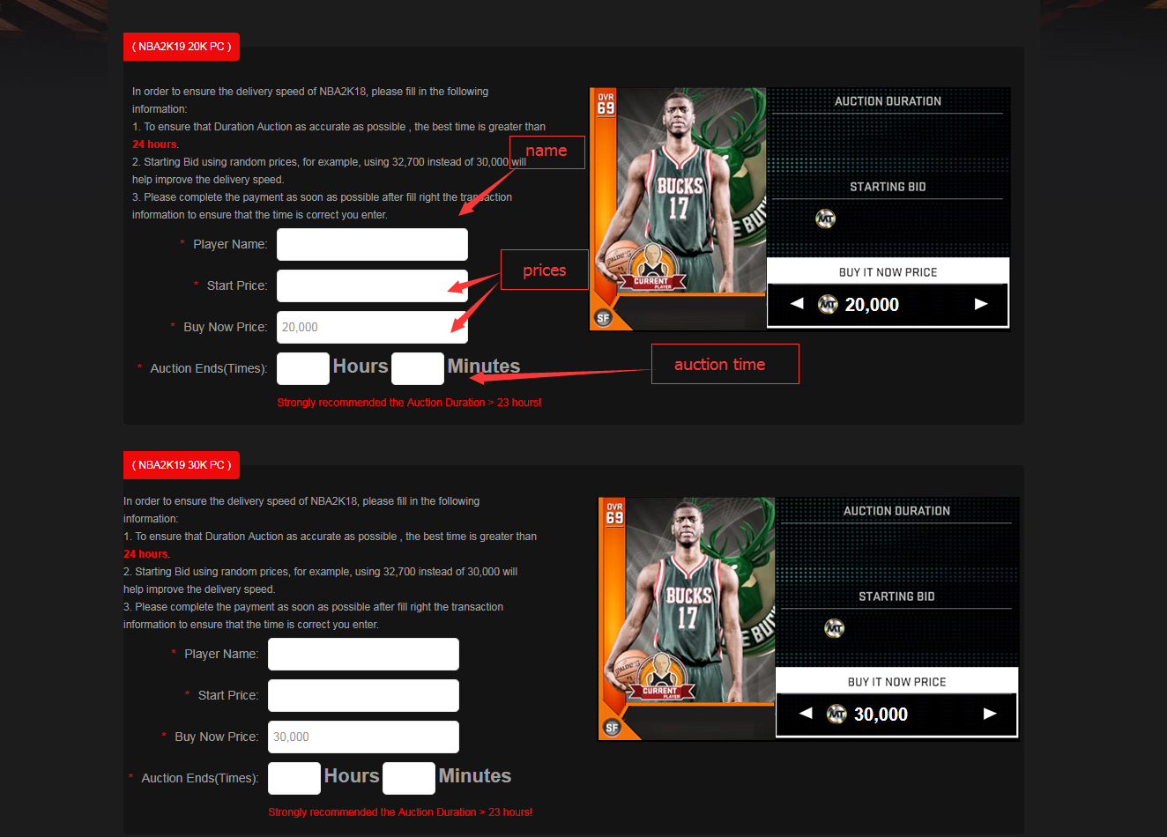
Task: Click Starting Bid label in 30K card
Action: click(x=896, y=596)
